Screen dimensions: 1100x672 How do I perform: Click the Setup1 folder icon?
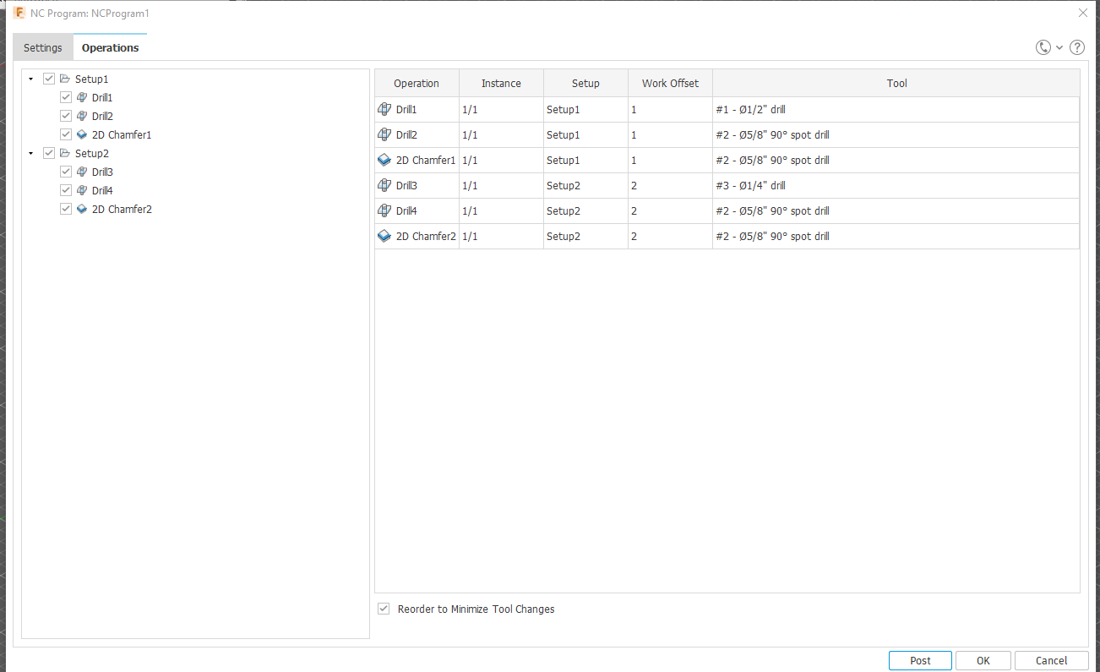pos(64,79)
